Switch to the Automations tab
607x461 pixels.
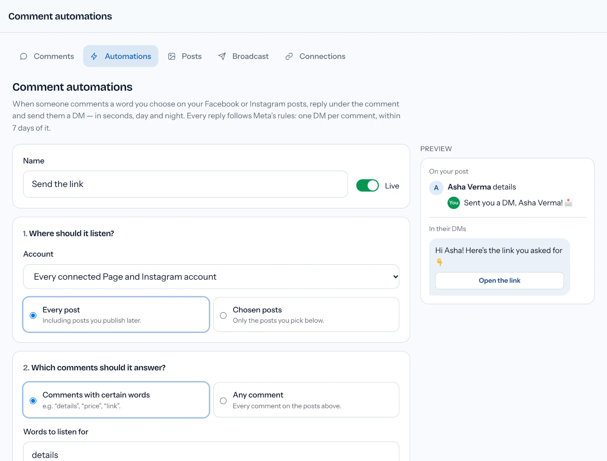tap(121, 56)
